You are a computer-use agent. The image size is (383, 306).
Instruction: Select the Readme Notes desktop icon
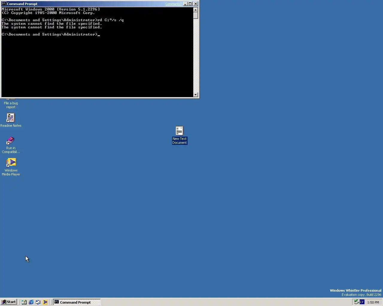pyautogui.click(x=11, y=120)
